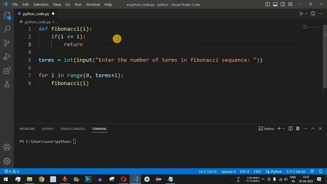Open the Selection menu
The width and height of the screenshot is (327, 184).
pos(41,5)
